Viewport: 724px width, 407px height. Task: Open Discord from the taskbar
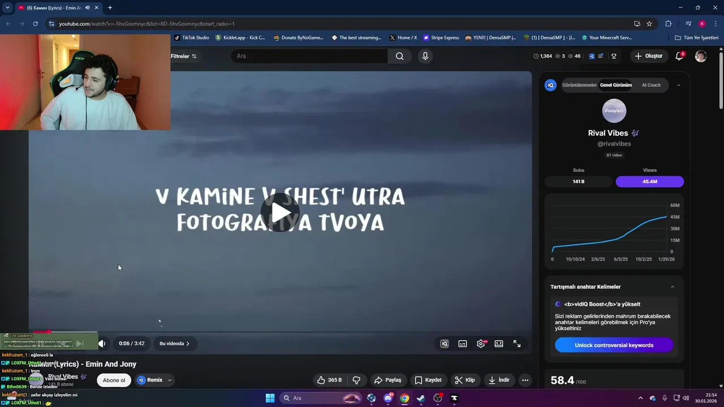(388, 398)
